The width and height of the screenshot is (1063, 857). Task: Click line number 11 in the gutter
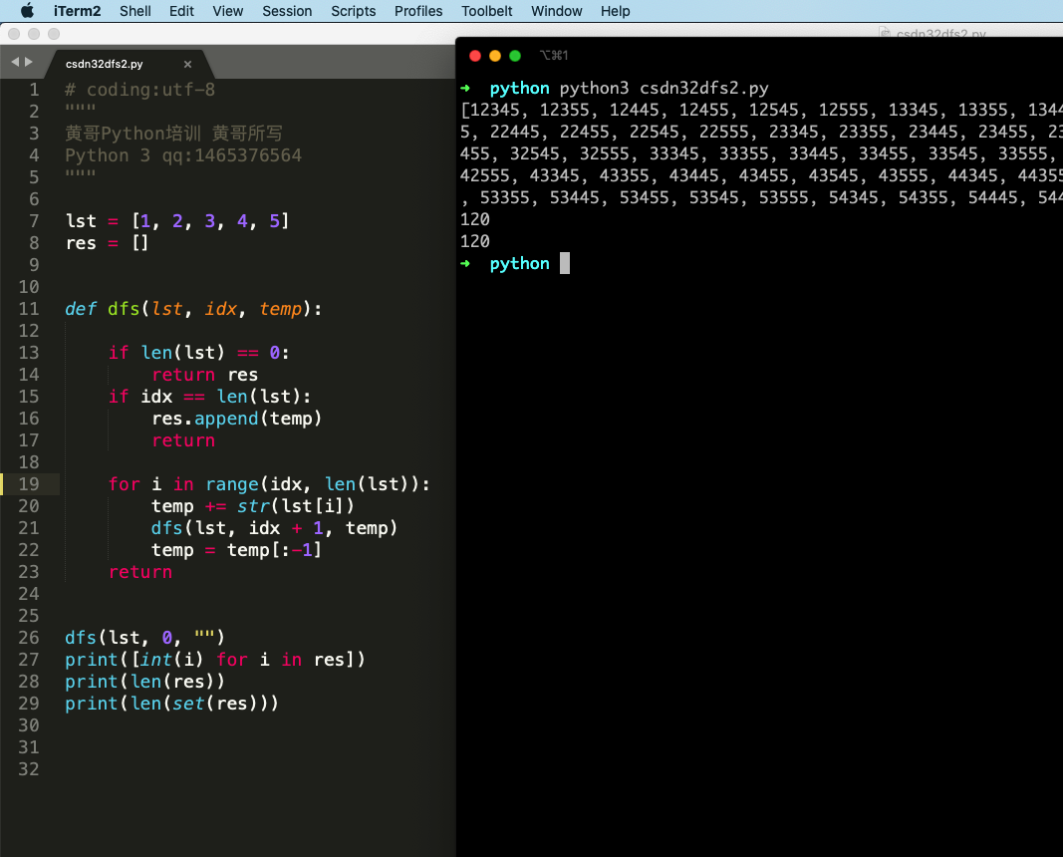click(x=29, y=309)
